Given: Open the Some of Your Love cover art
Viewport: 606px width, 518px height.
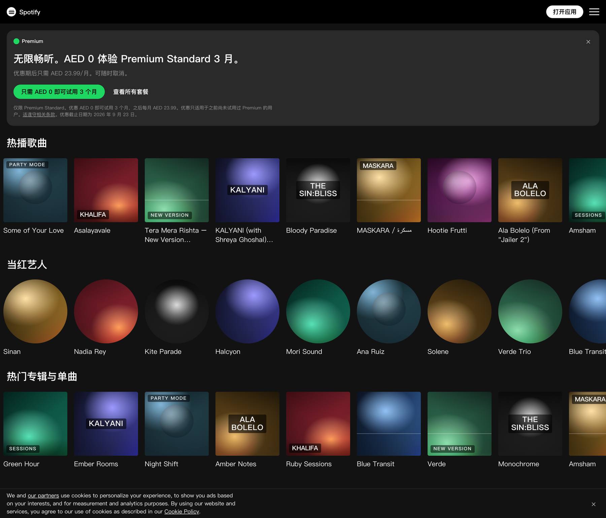Looking at the screenshot, I should coord(35,190).
